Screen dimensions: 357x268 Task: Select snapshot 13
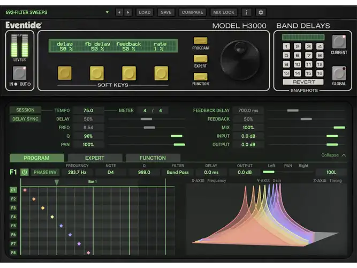click(286, 73)
